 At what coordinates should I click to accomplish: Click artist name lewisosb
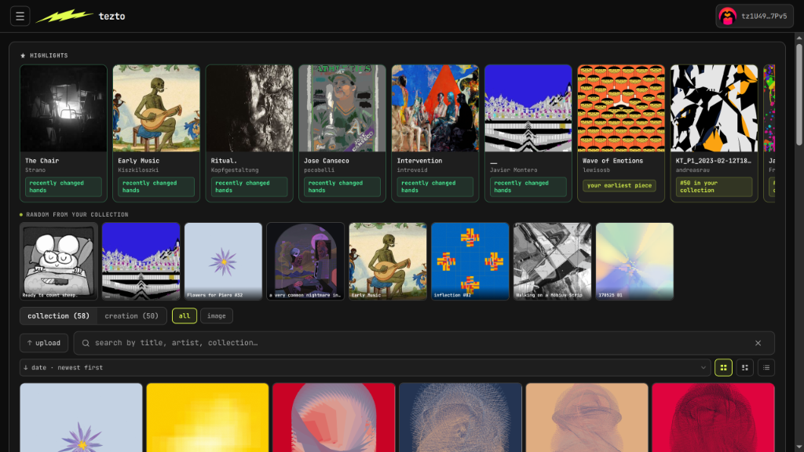tap(597, 170)
